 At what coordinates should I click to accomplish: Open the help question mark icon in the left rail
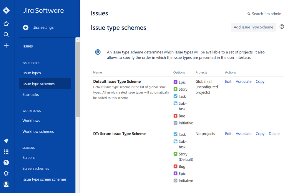click(6, 163)
